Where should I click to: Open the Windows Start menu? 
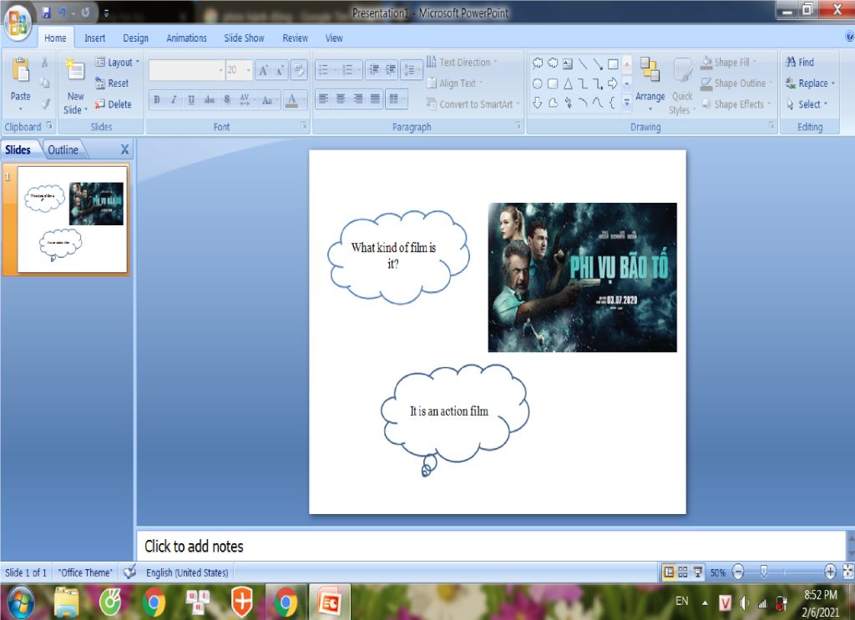pos(20,602)
